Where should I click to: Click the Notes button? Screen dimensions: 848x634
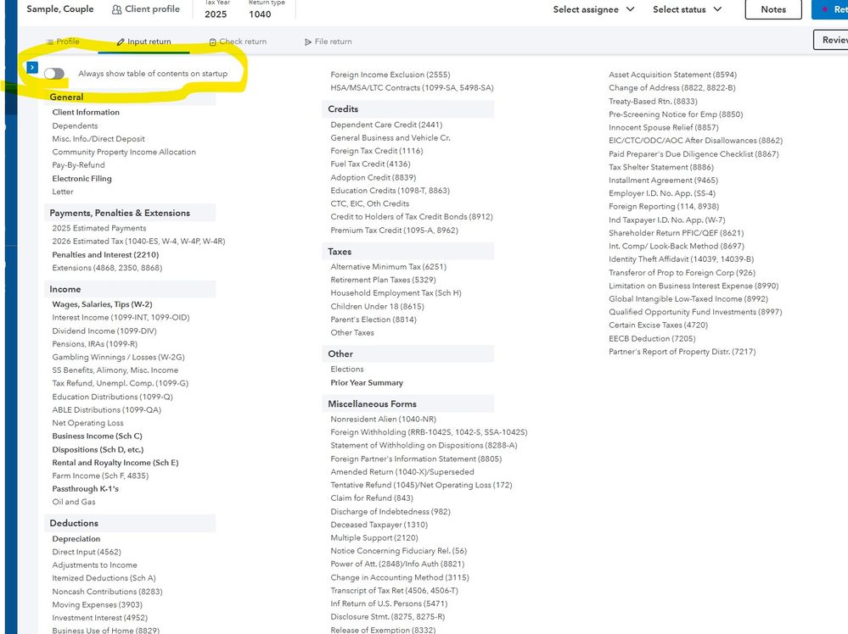(772, 9)
